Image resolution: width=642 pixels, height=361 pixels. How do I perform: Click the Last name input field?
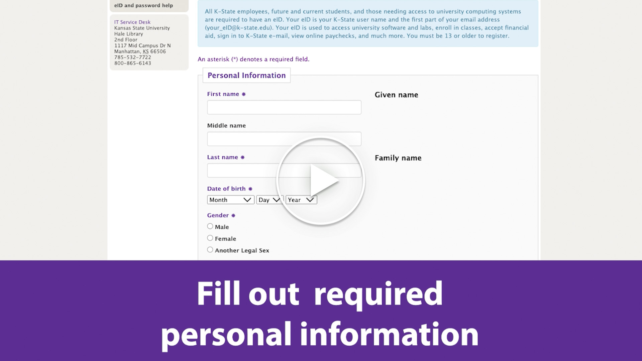coord(284,170)
